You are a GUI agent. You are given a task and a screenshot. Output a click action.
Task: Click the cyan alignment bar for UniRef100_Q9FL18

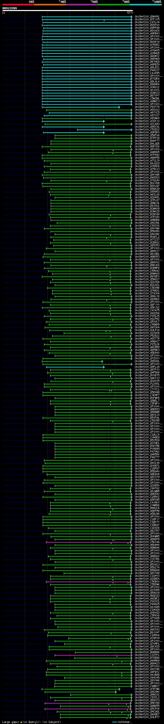[75, 367]
